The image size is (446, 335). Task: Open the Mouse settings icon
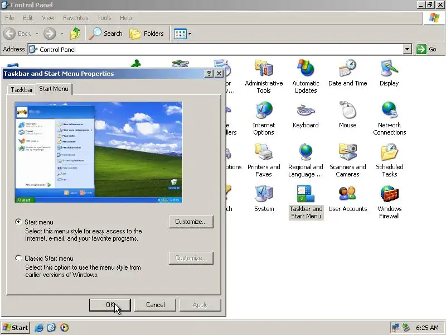pyautogui.click(x=347, y=115)
